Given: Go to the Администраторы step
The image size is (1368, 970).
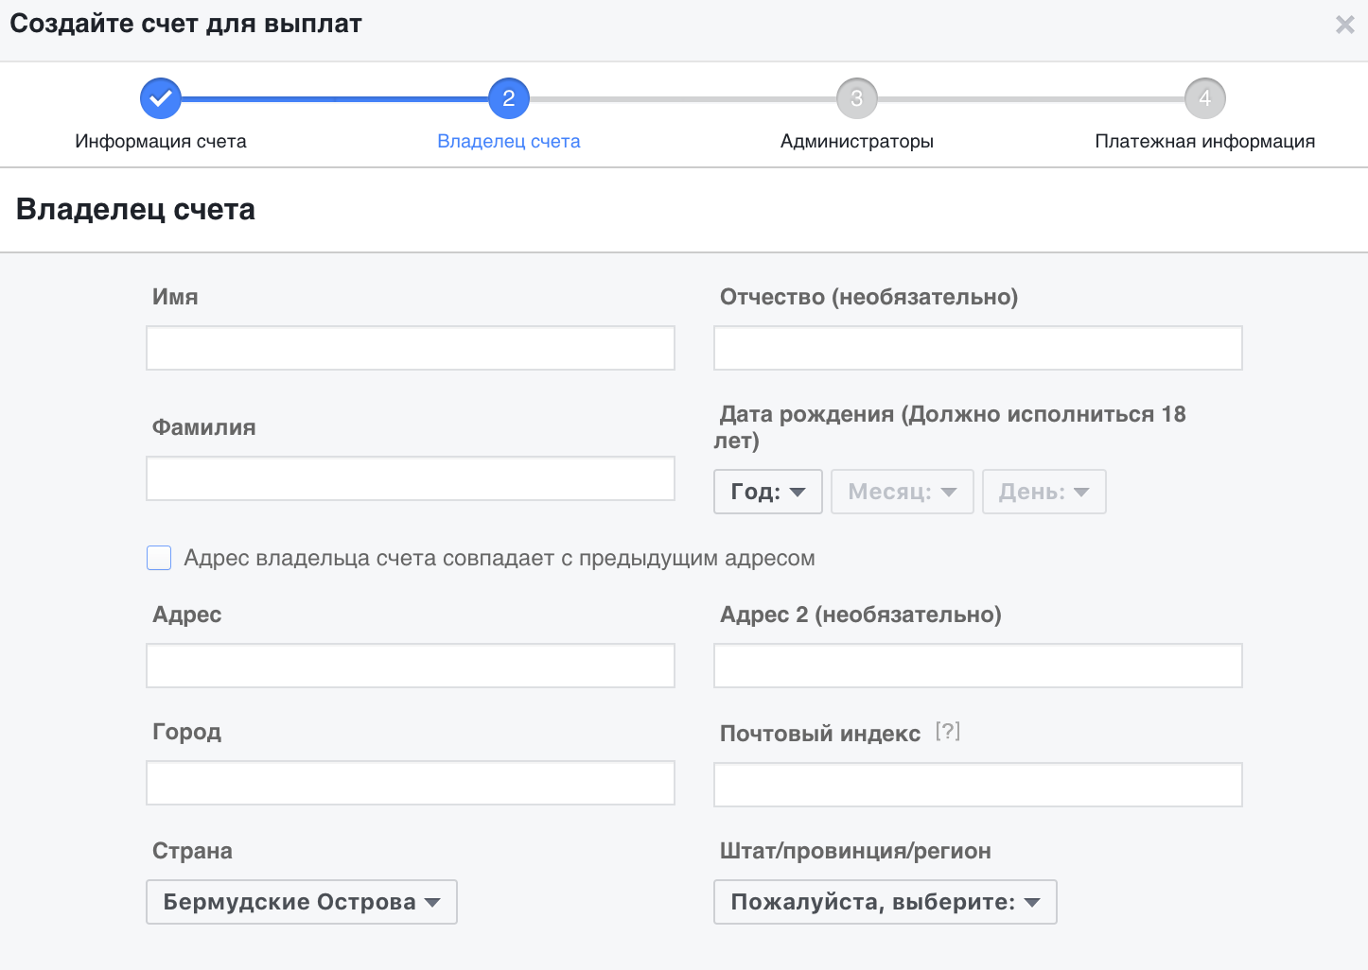Looking at the screenshot, I should coord(857,141).
